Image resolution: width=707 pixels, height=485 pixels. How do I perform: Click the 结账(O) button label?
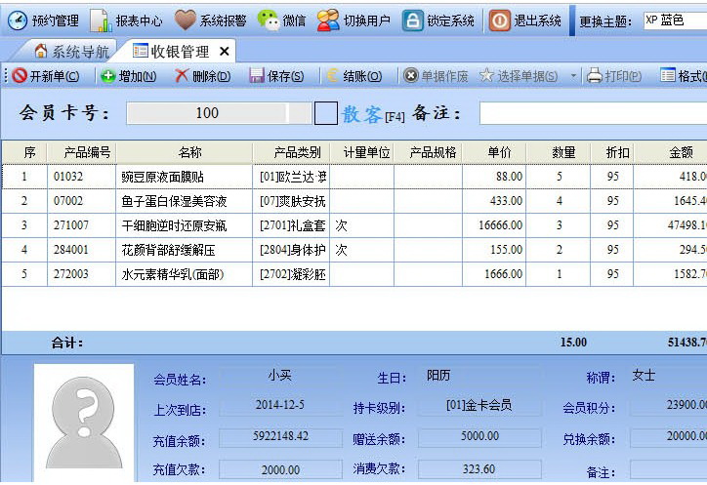pyautogui.click(x=362, y=76)
